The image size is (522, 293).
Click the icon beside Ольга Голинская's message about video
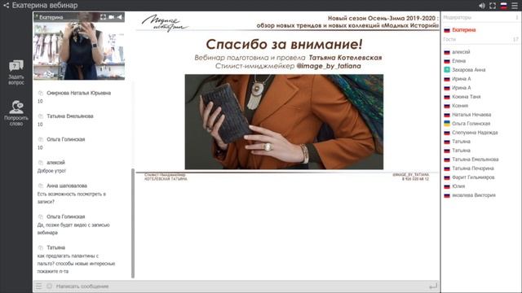tap(41, 216)
